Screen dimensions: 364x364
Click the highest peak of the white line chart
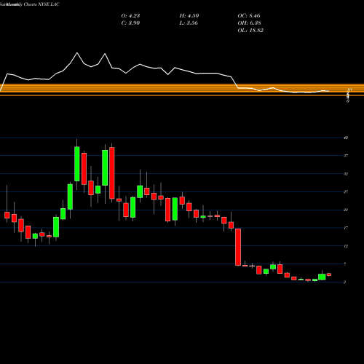(x=77, y=52)
